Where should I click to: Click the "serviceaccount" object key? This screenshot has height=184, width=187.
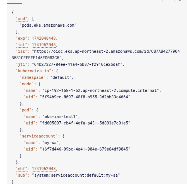(x=38, y=136)
